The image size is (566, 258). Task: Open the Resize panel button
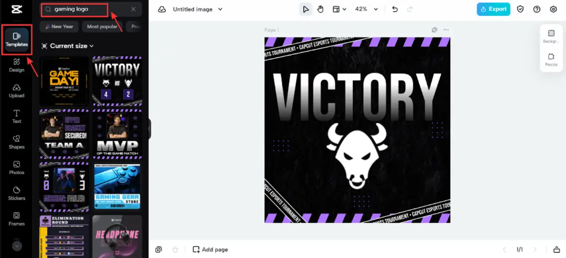click(551, 60)
